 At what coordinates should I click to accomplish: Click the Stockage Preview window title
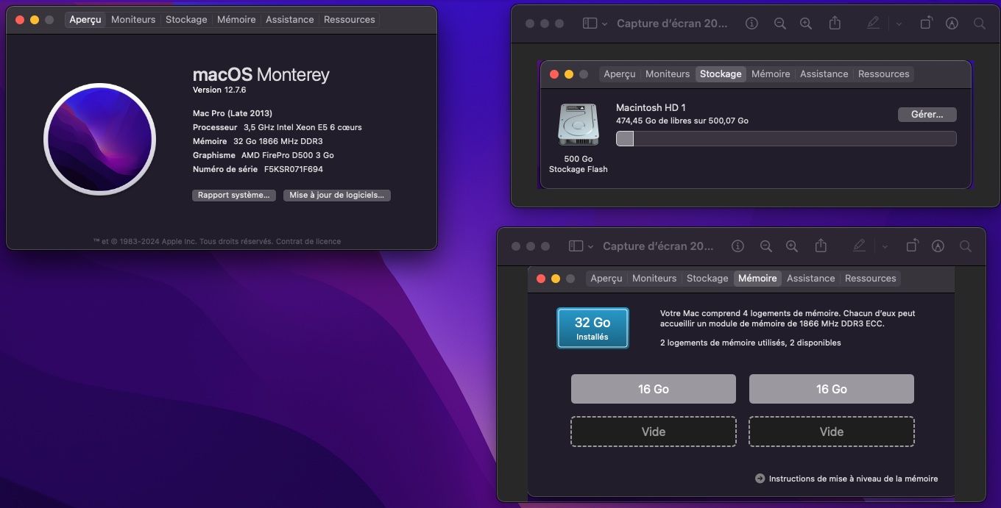tap(672, 24)
